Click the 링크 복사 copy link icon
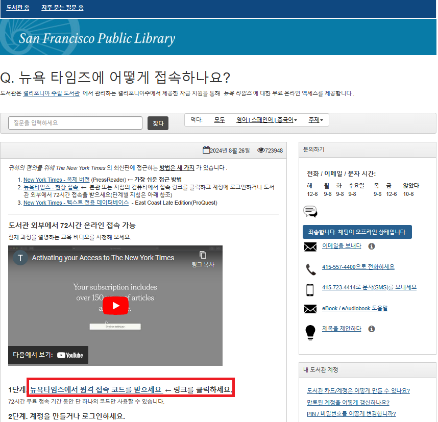This screenshot has width=438, height=422. click(203, 259)
